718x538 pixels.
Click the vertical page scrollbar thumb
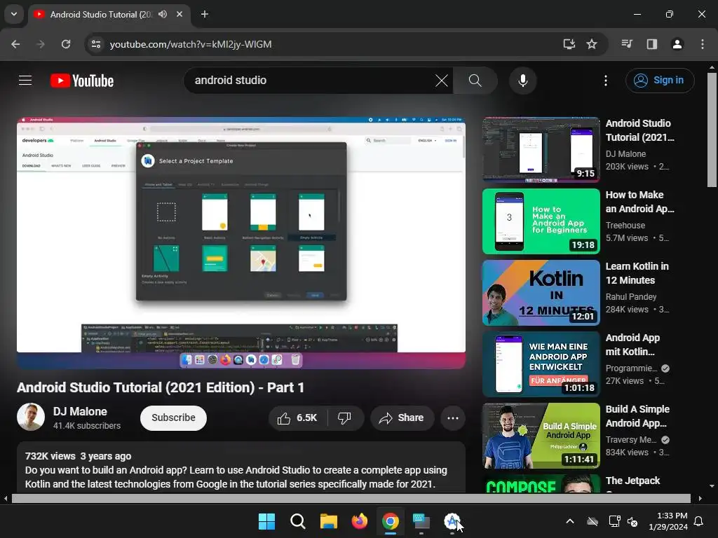click(712, 130)
